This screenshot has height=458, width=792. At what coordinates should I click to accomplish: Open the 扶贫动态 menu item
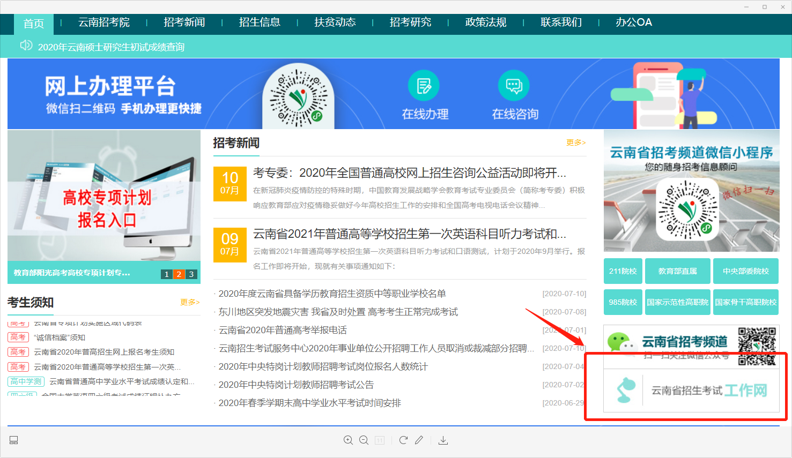click(335, 22)
